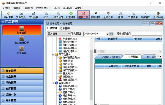Click the 打印 printer icon
The width and height of the screenshot is (165, 105).
[x=46, y=13]
